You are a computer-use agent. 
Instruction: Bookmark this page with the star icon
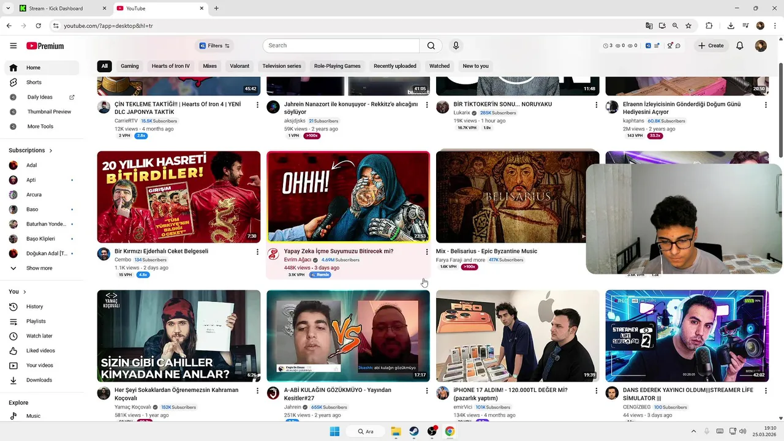tap(688, 26)
